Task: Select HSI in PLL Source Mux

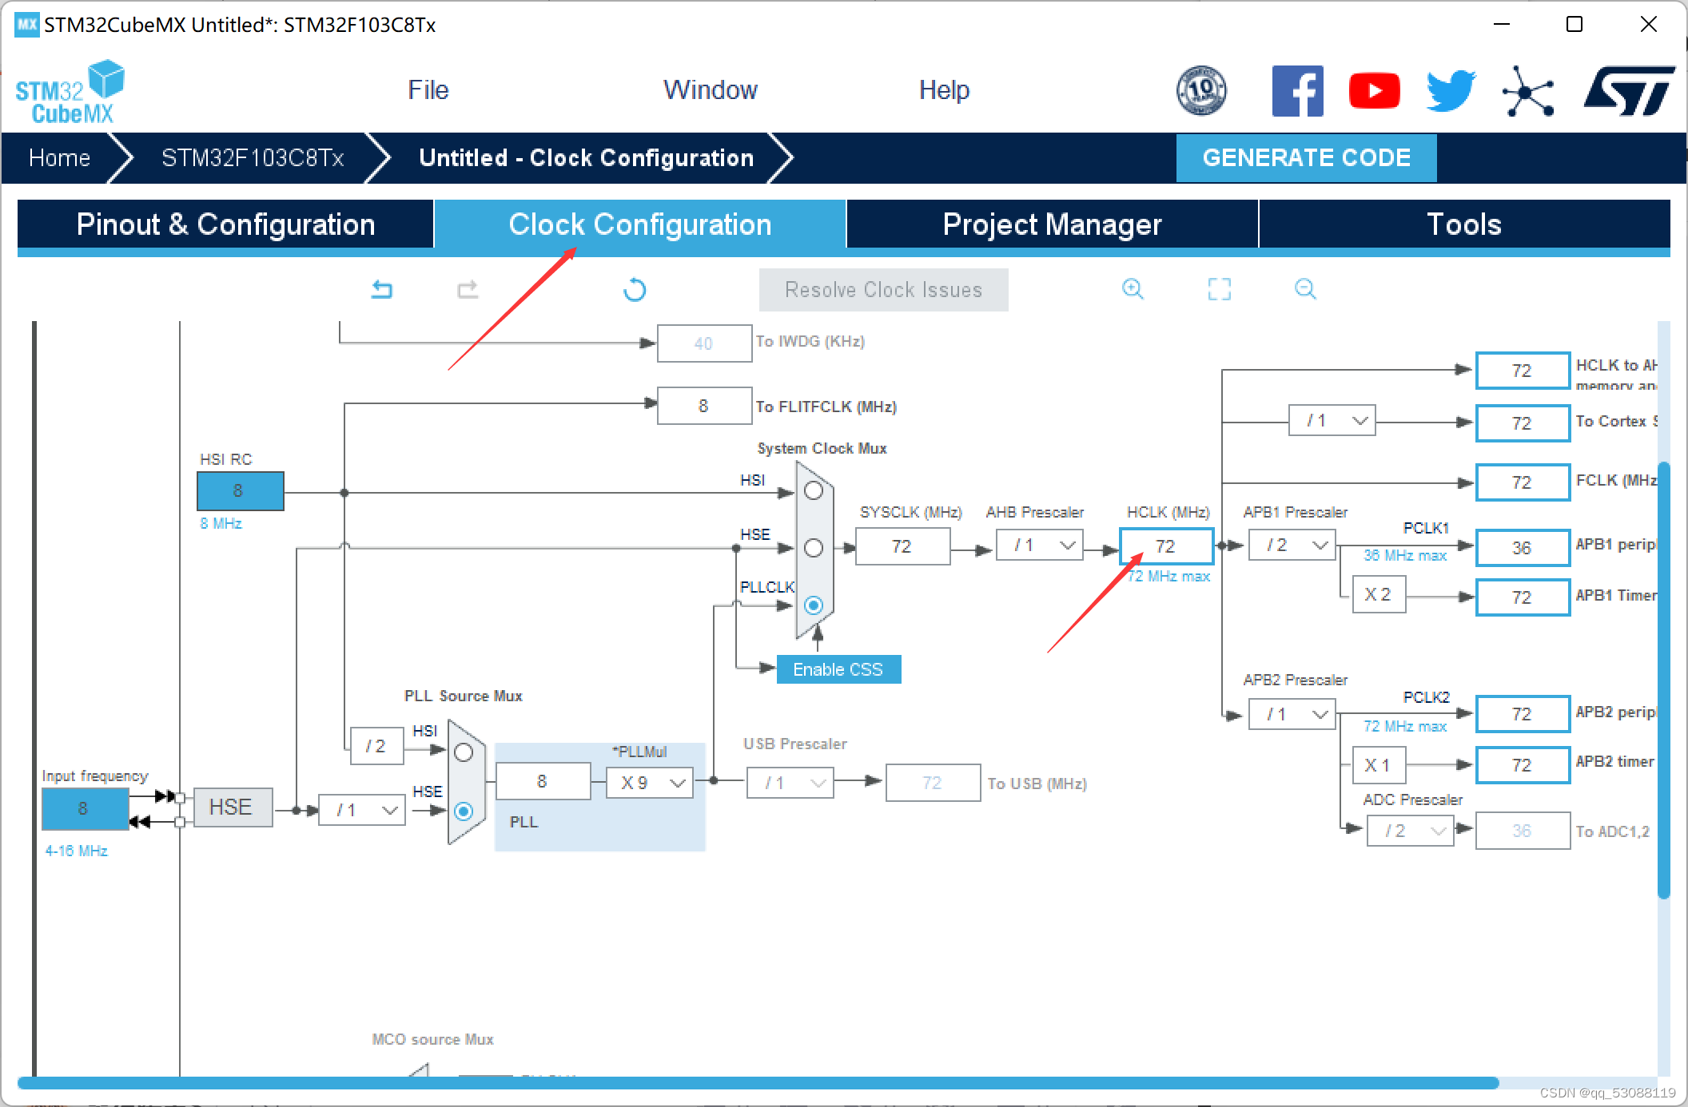Action: (464, 752)
